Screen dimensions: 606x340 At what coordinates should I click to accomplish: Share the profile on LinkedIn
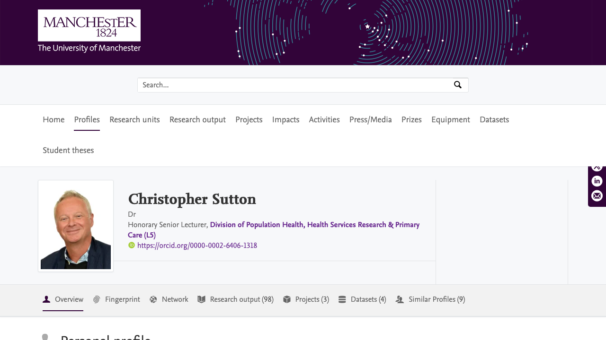(x=596, y=181)
